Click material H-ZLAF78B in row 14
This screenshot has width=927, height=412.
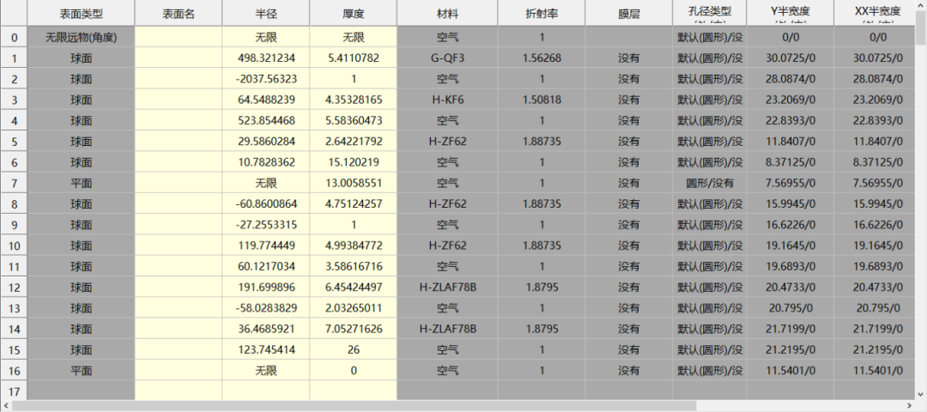click(447, 329)
